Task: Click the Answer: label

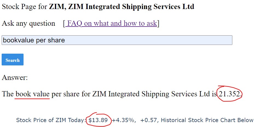Action: point(15,77)
